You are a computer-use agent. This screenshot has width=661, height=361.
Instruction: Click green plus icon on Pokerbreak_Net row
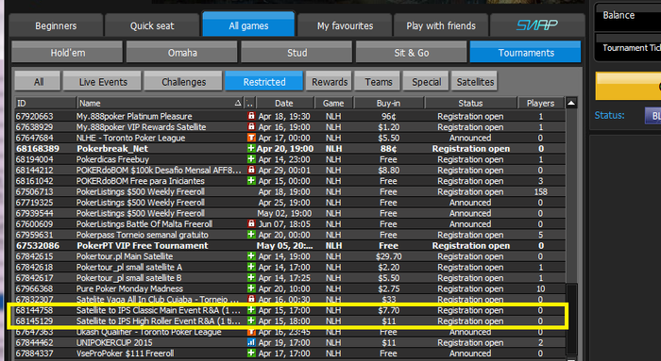coord(251,148)
